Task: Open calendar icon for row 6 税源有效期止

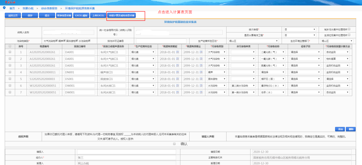Action: pos(200,85)
